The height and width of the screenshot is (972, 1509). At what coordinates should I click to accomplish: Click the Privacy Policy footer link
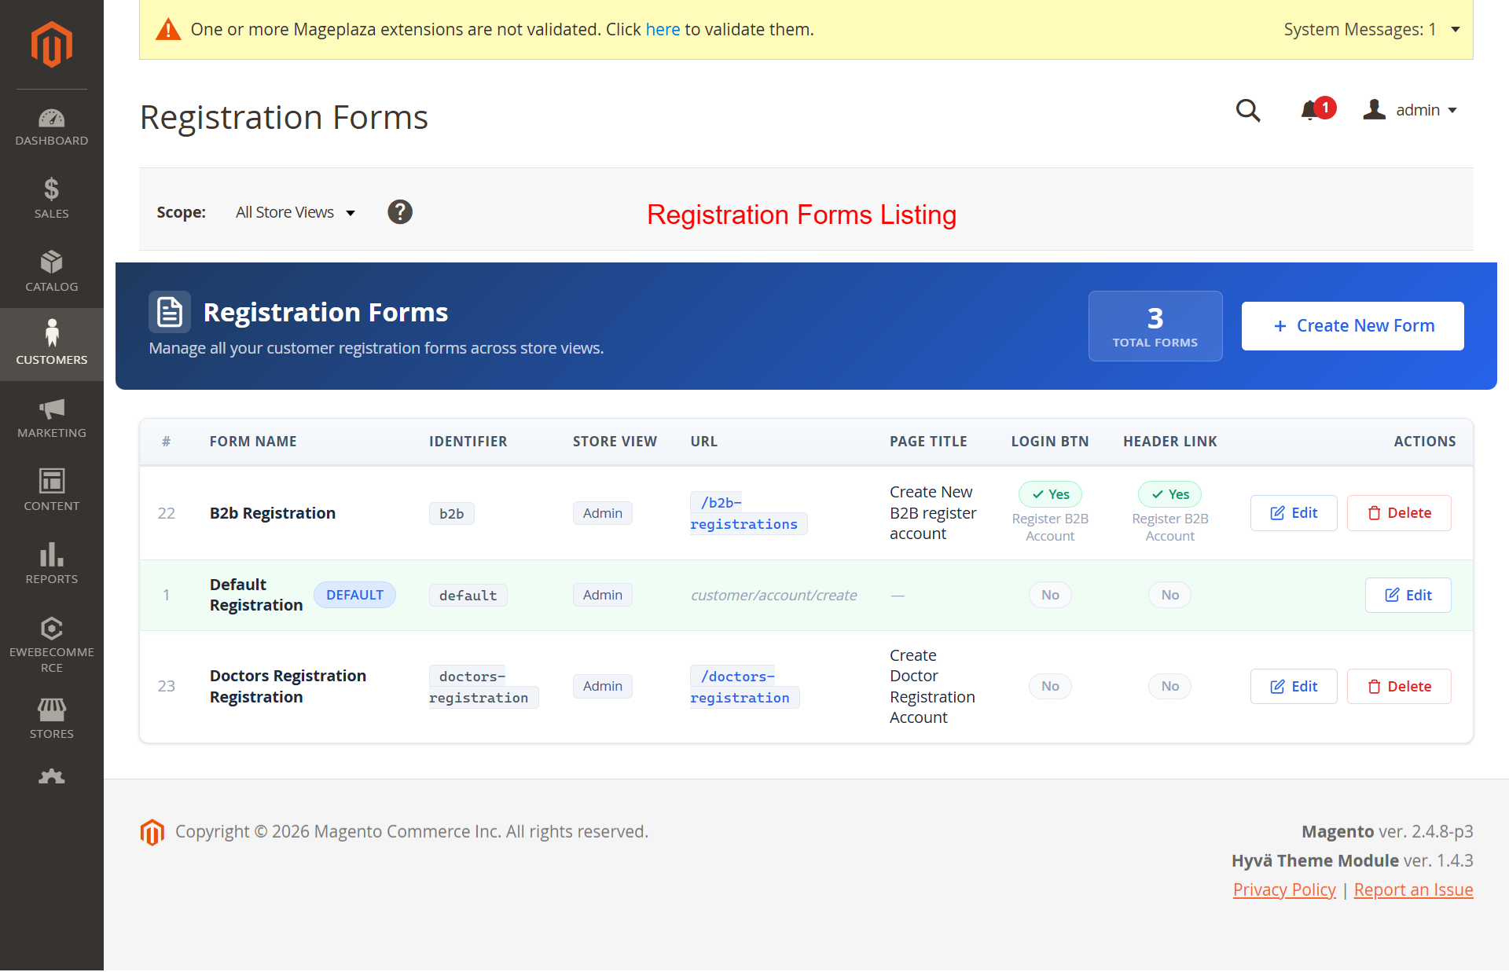pyautogui.click(x=1283, y=889)
